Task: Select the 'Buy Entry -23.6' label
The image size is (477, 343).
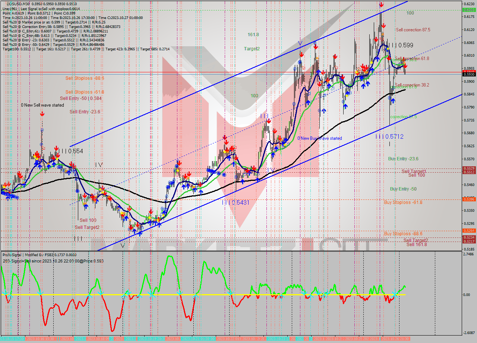Action: [x=403, y=159]
